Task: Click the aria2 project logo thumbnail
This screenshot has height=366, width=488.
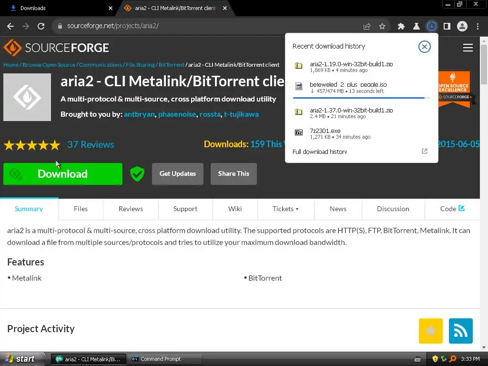Action: click(x=27, y=97)
